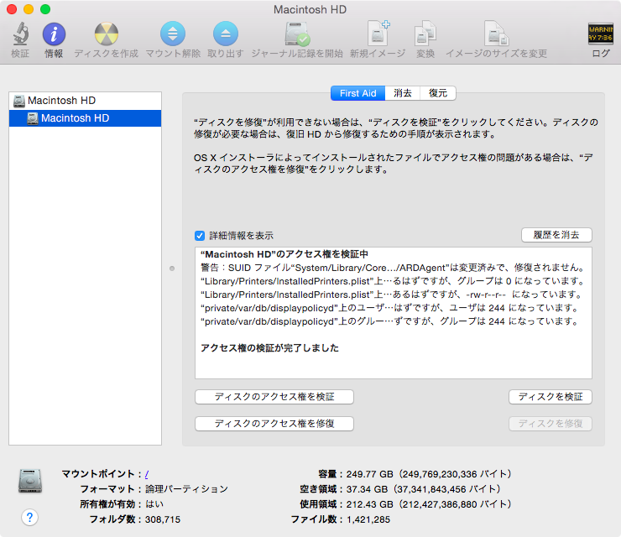The image size is (621, 537).
Task: Click the アクセス権の検証が完了しました log line
Action: tap(269, 348)
